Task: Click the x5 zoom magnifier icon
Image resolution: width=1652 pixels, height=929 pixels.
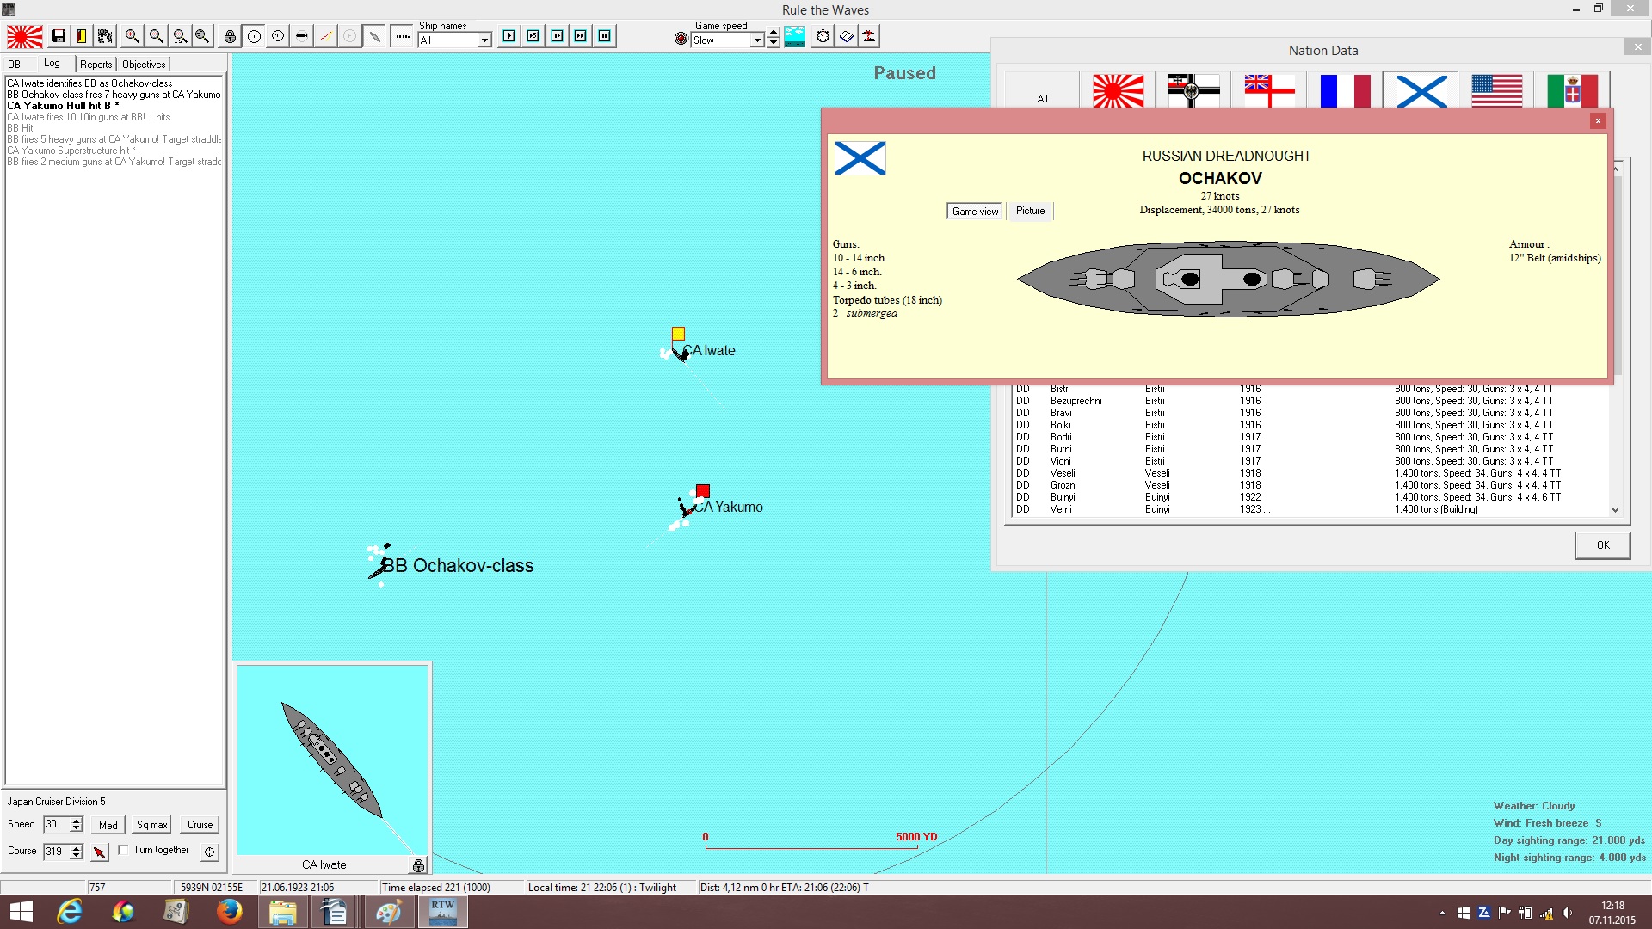Action: click(179, 36)
